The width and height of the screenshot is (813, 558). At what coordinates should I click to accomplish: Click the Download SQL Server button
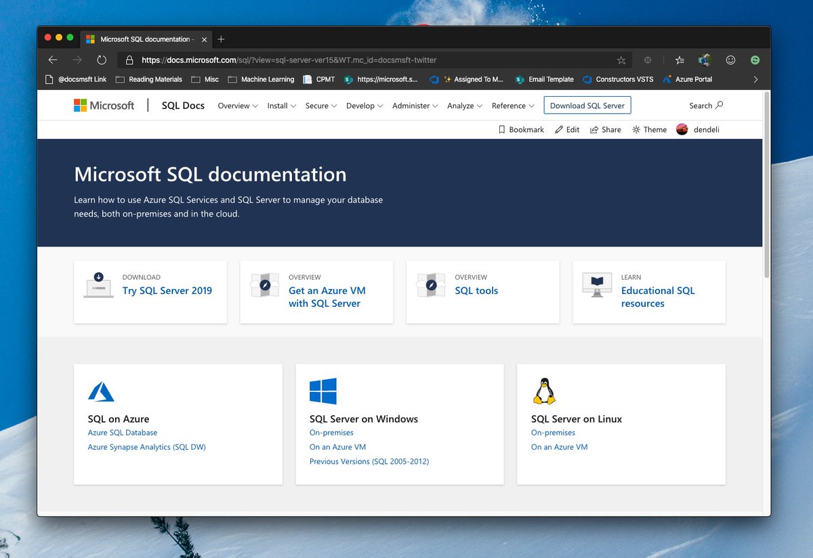(x=587, y=106)
